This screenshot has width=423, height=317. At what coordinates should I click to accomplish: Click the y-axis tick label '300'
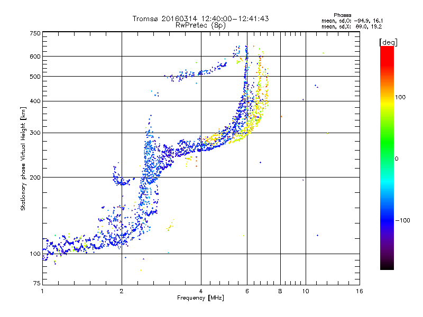[35, 133]
